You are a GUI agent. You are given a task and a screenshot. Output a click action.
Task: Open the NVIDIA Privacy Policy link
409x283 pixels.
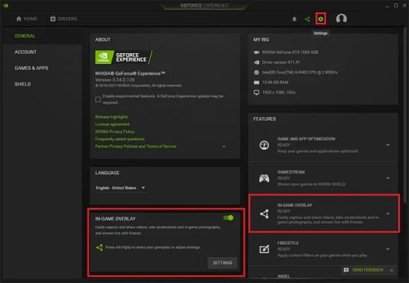point(115,131)
